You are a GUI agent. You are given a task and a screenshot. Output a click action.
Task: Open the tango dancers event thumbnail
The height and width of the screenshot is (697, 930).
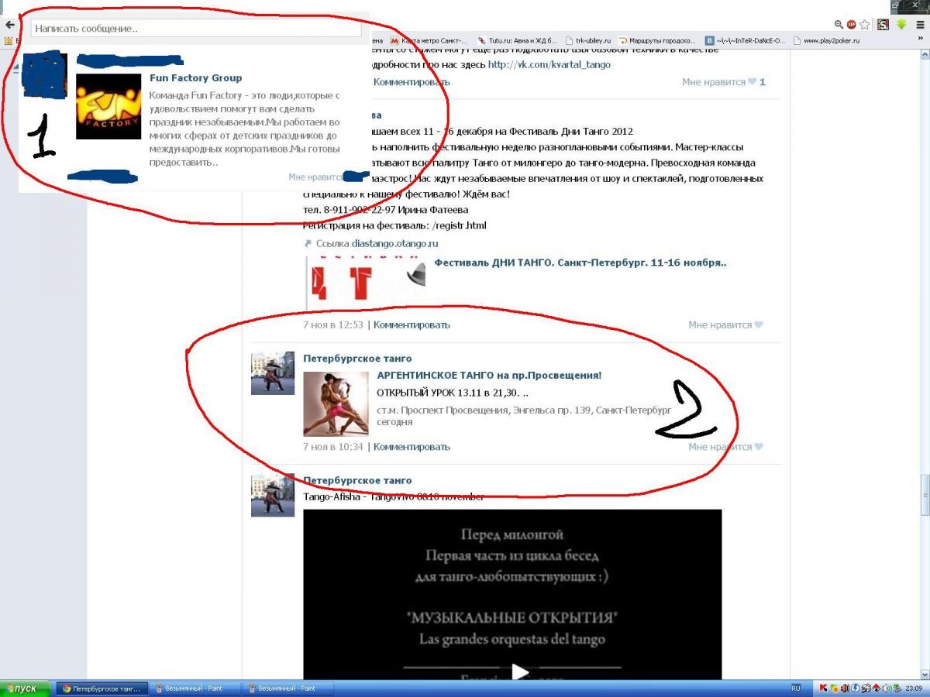(x=336, y=403)
